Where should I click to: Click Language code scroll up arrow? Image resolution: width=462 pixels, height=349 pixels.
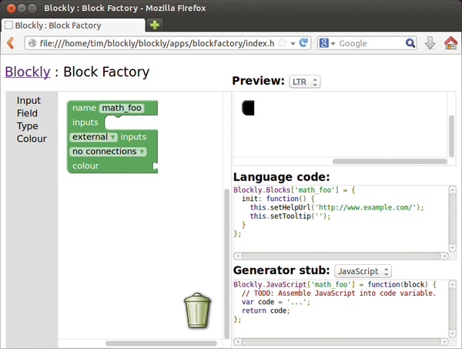tap(453, 190)
